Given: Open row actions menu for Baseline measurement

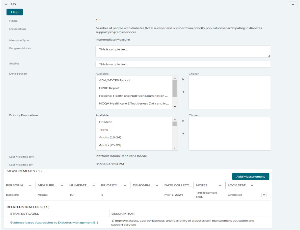Looking at the screenshot, I should pos(264,195).
